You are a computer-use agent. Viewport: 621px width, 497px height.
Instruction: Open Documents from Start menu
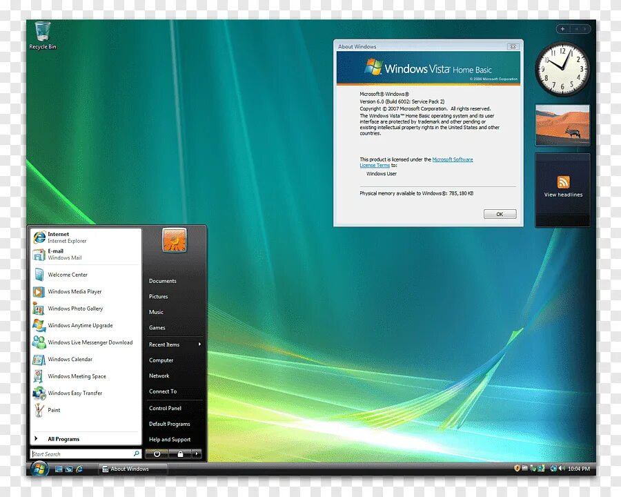pos(175,281)
